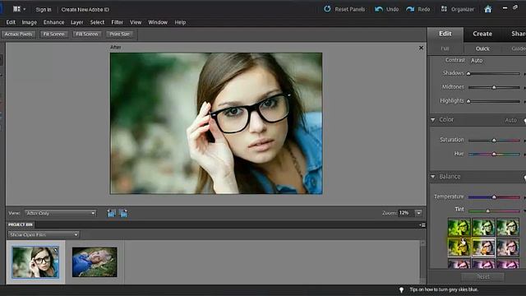526x296 pixels.
Task: Select the Edit tab in right panel
Action: [x=445, y=34]
